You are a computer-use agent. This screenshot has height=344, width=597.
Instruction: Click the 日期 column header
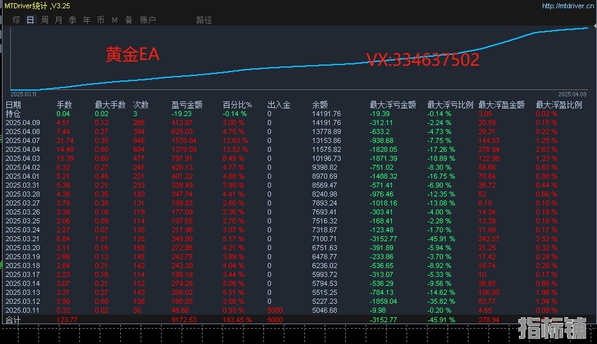pyautogui.click(x=13, y=105)
